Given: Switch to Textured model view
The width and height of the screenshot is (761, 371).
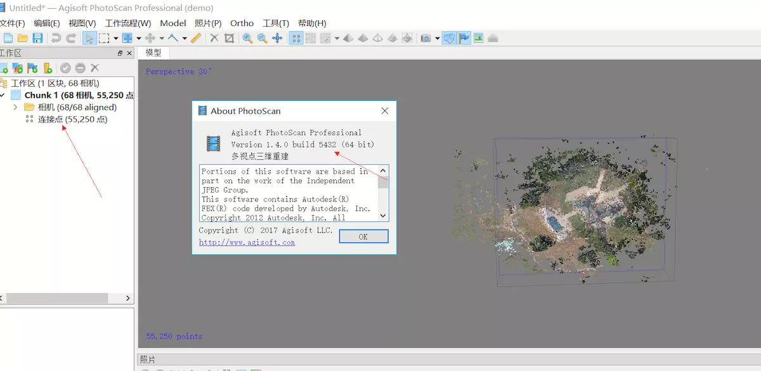Looking at the screenshot, I should click(x=393, y=38).
